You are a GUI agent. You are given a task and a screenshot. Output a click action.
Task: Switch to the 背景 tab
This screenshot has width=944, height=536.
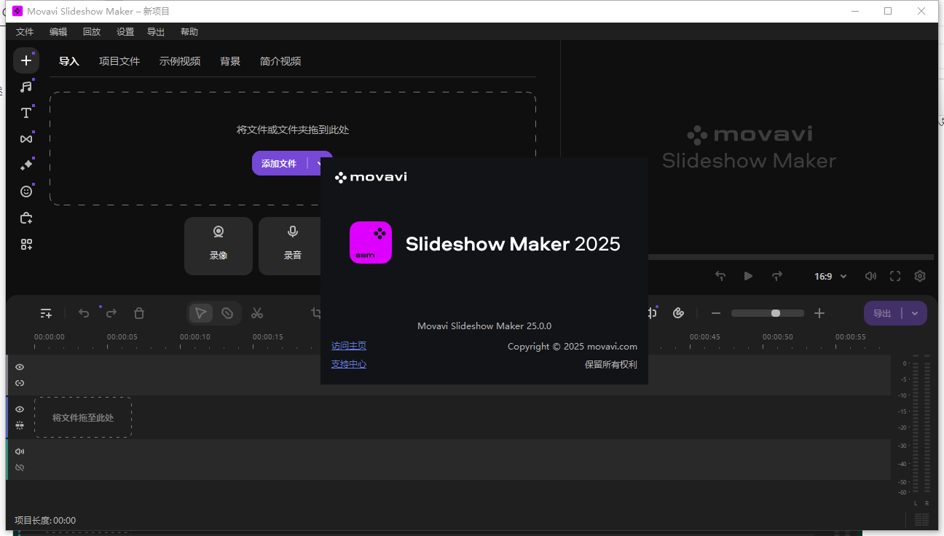click(x=230, y=61)
